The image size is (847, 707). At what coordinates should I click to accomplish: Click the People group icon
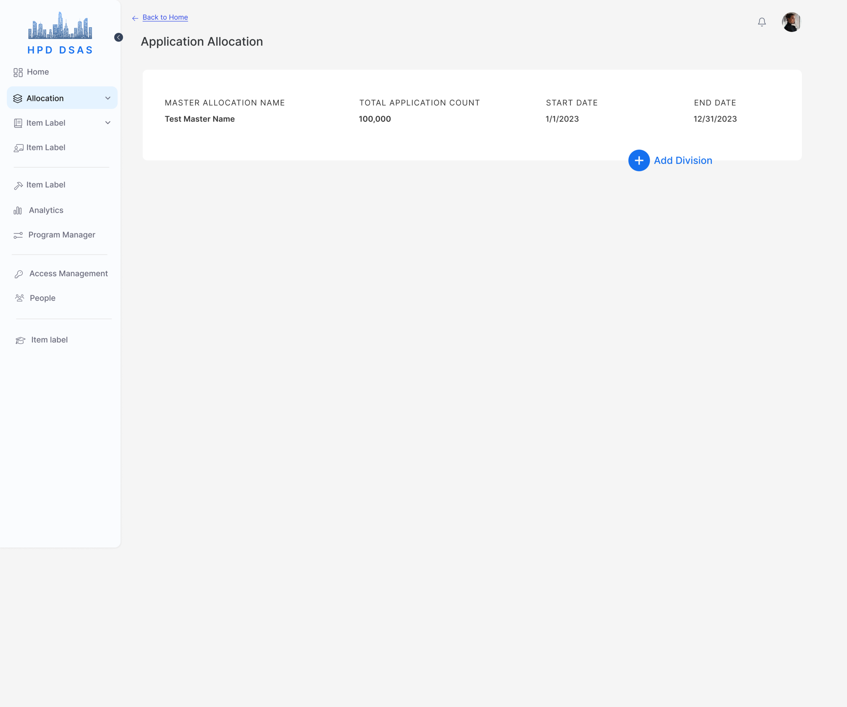(x=20, y=298)
